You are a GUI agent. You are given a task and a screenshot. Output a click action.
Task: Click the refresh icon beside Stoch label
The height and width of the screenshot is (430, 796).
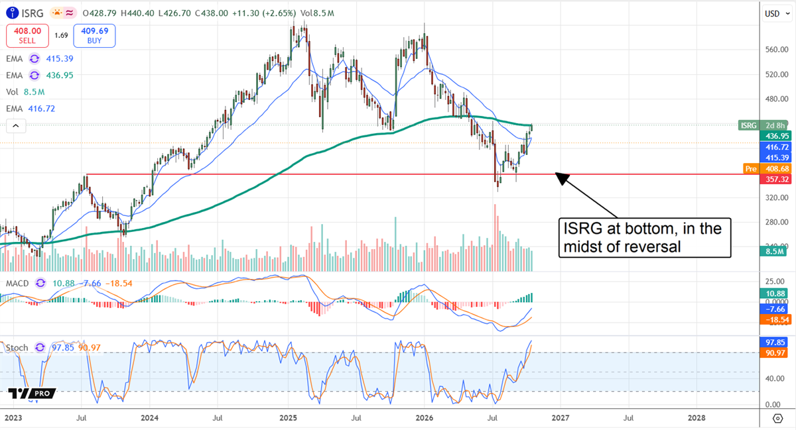(x=40, y=347)
